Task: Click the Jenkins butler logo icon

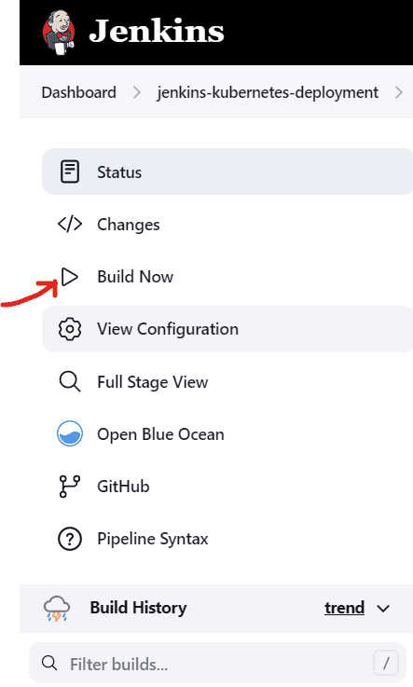Action: [59, 33]
